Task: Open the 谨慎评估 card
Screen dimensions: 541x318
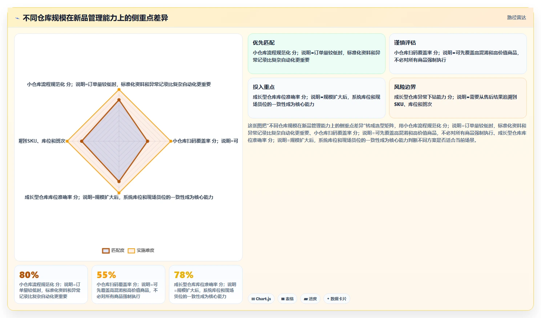Action: click(x=458, y=54)
